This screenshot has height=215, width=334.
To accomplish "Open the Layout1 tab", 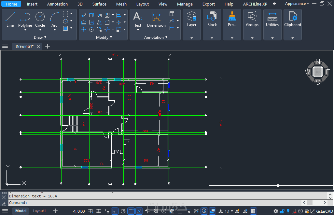I will click(x=39, y=211).
